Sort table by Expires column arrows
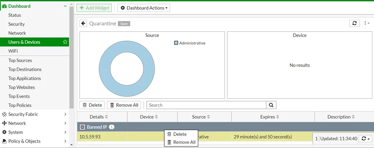The height and width of the screenshot is (148, 374). [277, 117]
